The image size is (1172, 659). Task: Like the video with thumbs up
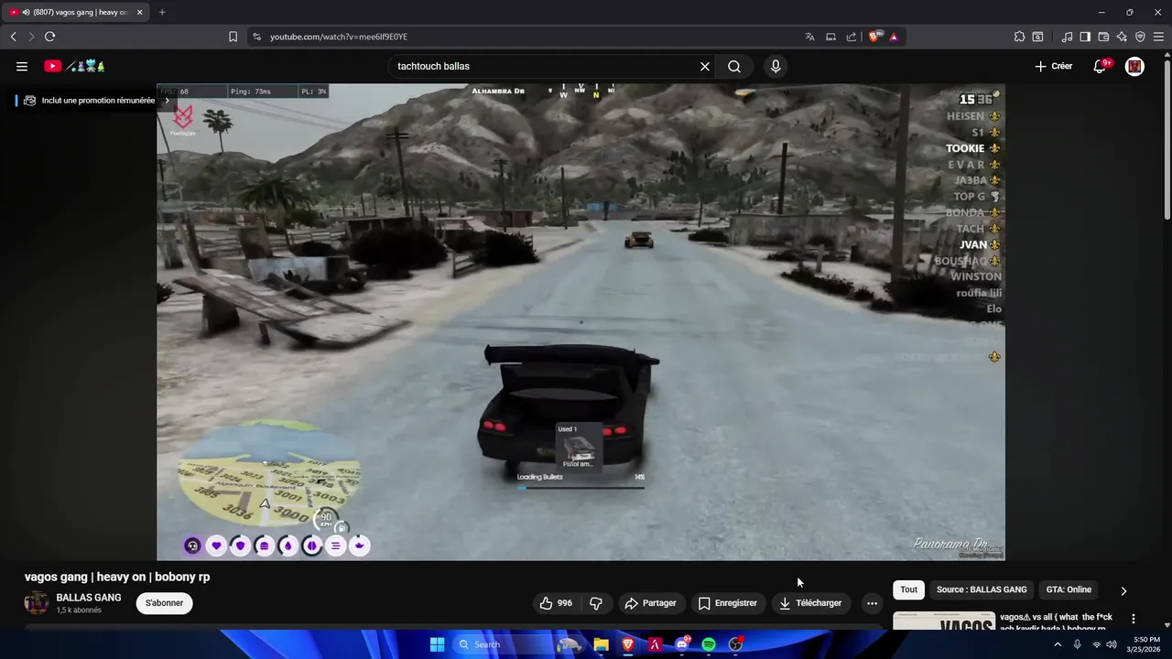tap(557, 603)
